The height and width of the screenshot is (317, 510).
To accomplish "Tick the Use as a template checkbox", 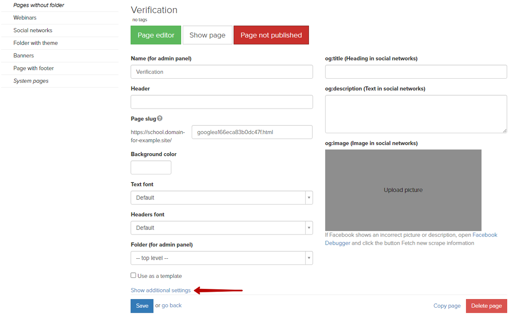I will [133, 275].
